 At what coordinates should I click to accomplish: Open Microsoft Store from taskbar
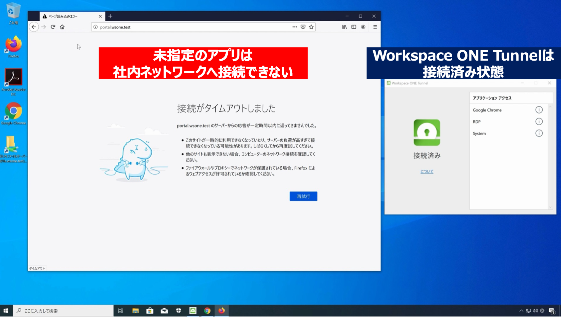pos(150,311)
